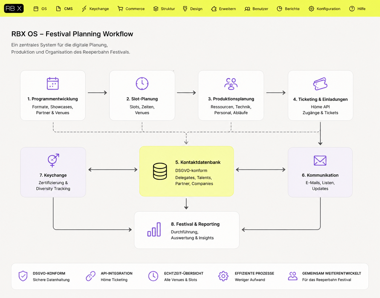Click 'Weniger Aufwand' footer text
380x298 pixels.
pyautogui.click(x=250, y=280)
